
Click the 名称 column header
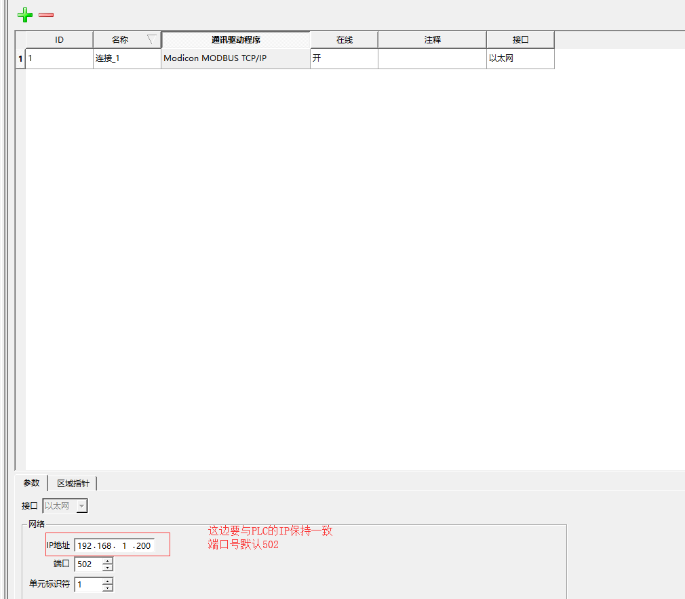pyautogui.click(x=127, y=40)
